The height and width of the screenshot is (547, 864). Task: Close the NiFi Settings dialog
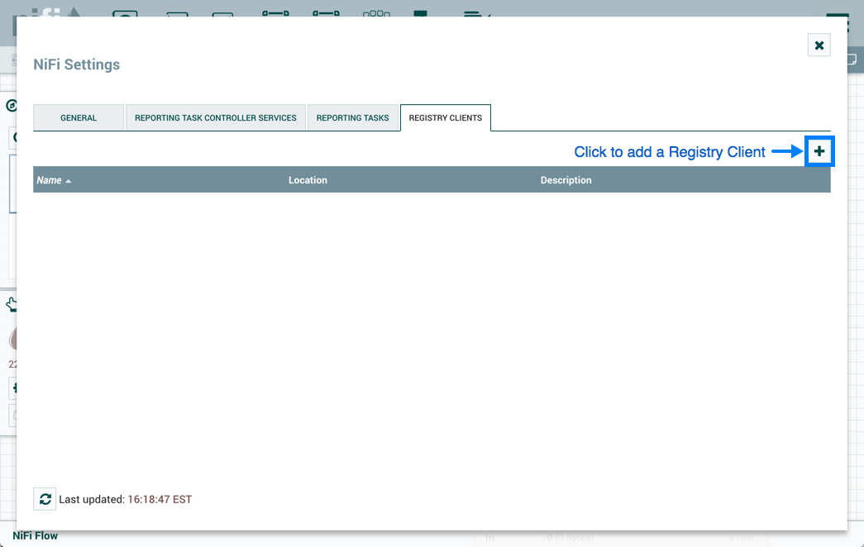click(x=819, y=45)
